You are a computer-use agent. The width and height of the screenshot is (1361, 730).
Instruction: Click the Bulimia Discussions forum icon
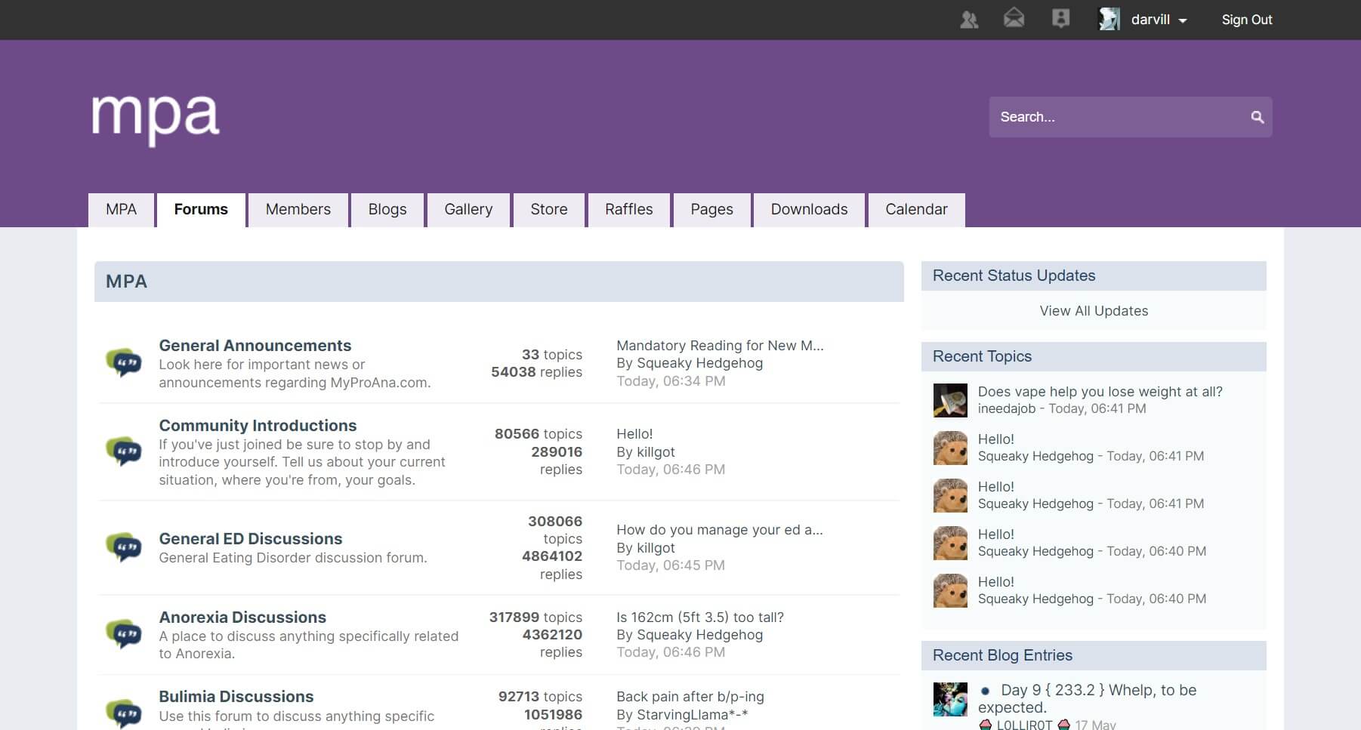(x=124, y=713)
